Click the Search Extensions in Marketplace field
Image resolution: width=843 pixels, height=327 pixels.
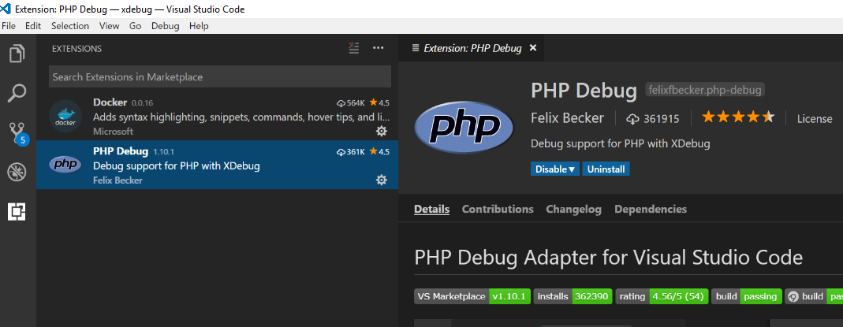219,77
